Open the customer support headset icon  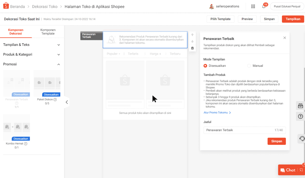(302, 139)
